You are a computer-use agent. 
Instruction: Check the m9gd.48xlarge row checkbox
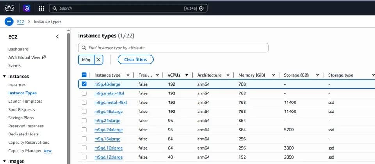[x=84, y=111]
